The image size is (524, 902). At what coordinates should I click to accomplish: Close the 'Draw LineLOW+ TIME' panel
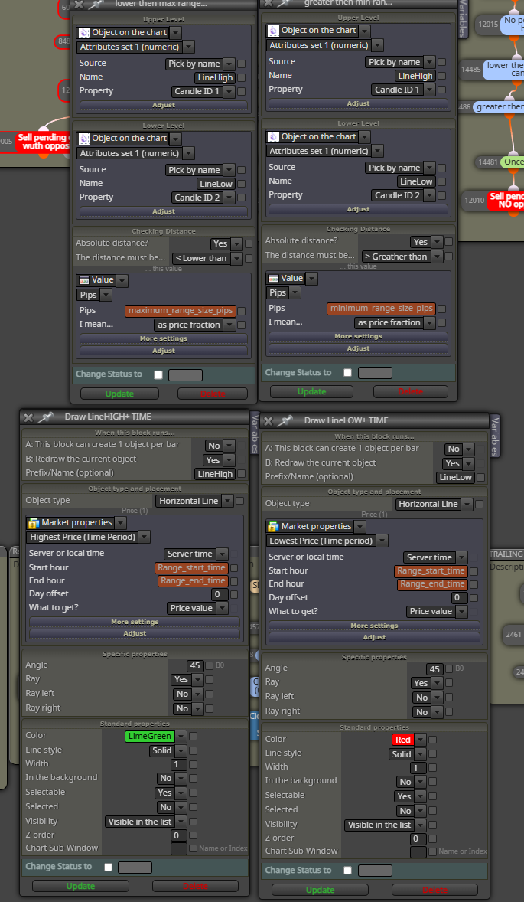tap(268, 420)
